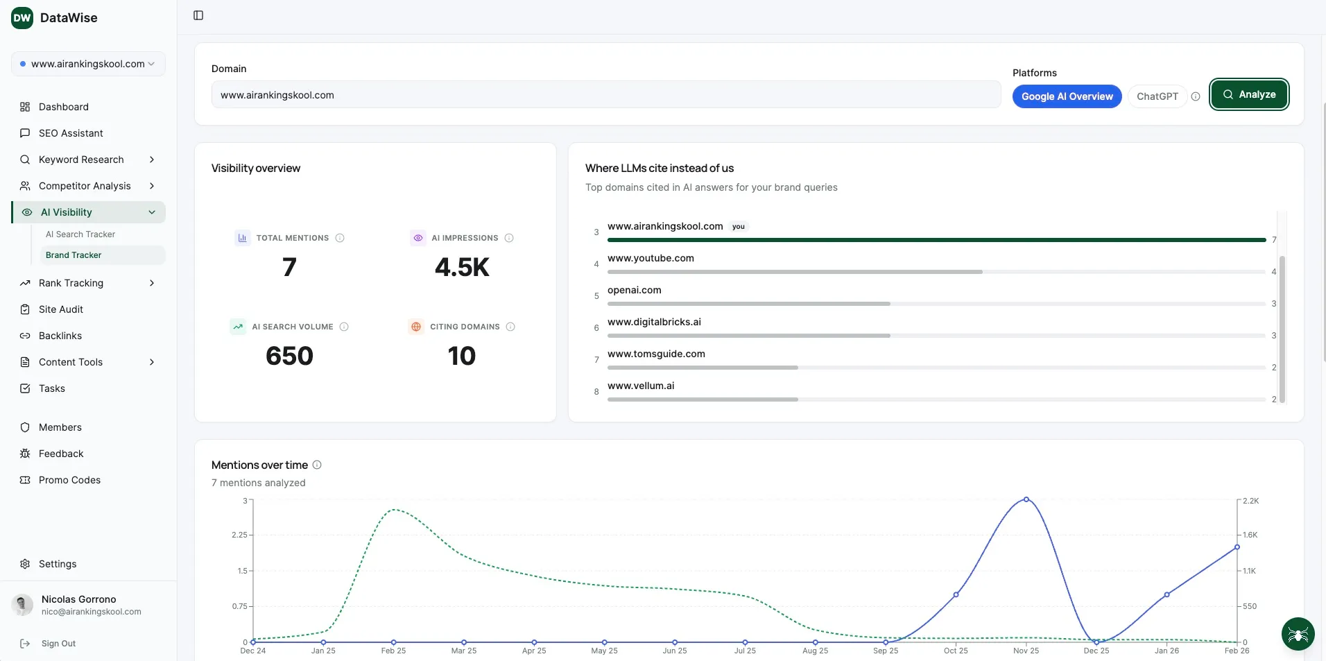Image resolution: width=1326 pixels, height=661 pixels.
Task: Click the Analyze button
Action: click(x=1248, y=94)
